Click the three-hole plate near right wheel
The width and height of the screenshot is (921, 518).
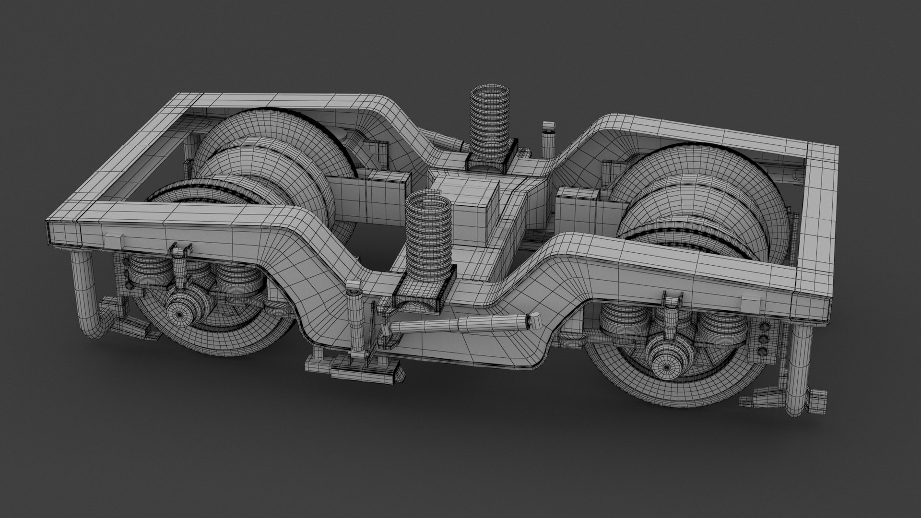point(763,341)
